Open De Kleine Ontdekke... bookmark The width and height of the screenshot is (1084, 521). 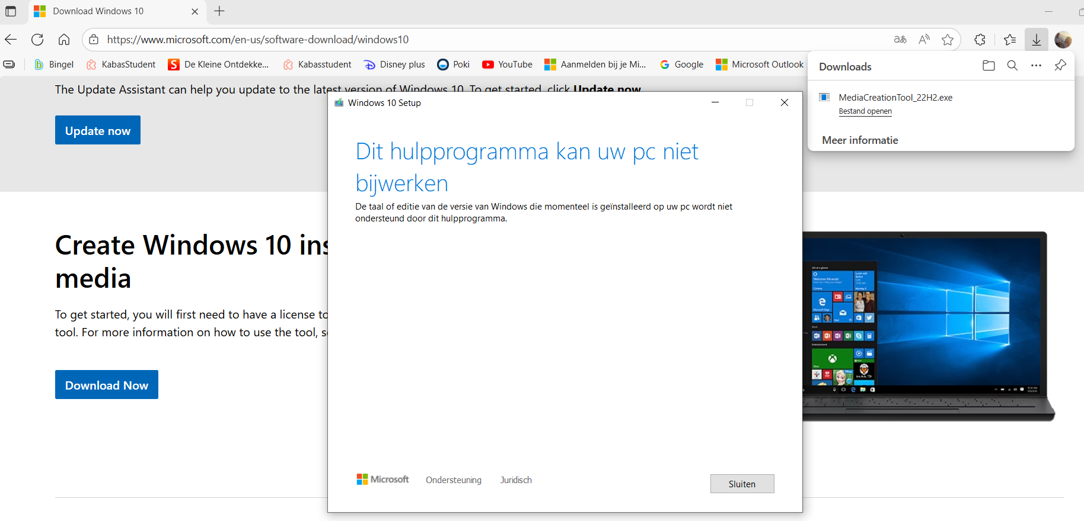point(218,65)
